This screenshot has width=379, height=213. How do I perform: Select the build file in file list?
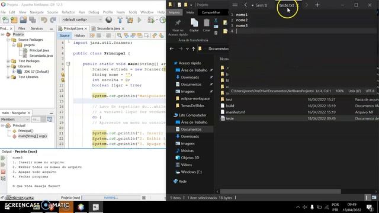point(230,106)
